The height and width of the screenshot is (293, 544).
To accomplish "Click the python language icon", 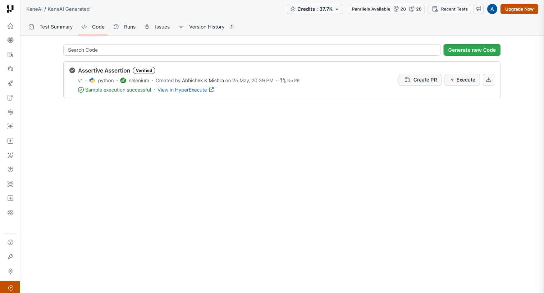I will pos(92,80).
